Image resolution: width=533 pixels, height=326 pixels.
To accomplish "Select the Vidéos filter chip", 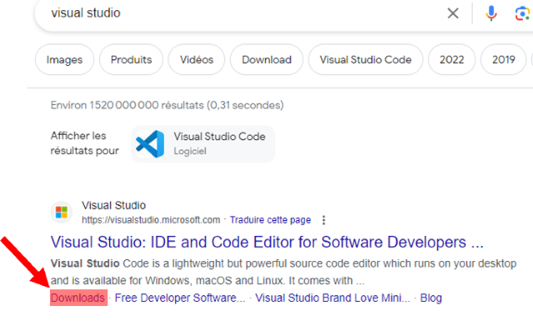I will (197, 59).
